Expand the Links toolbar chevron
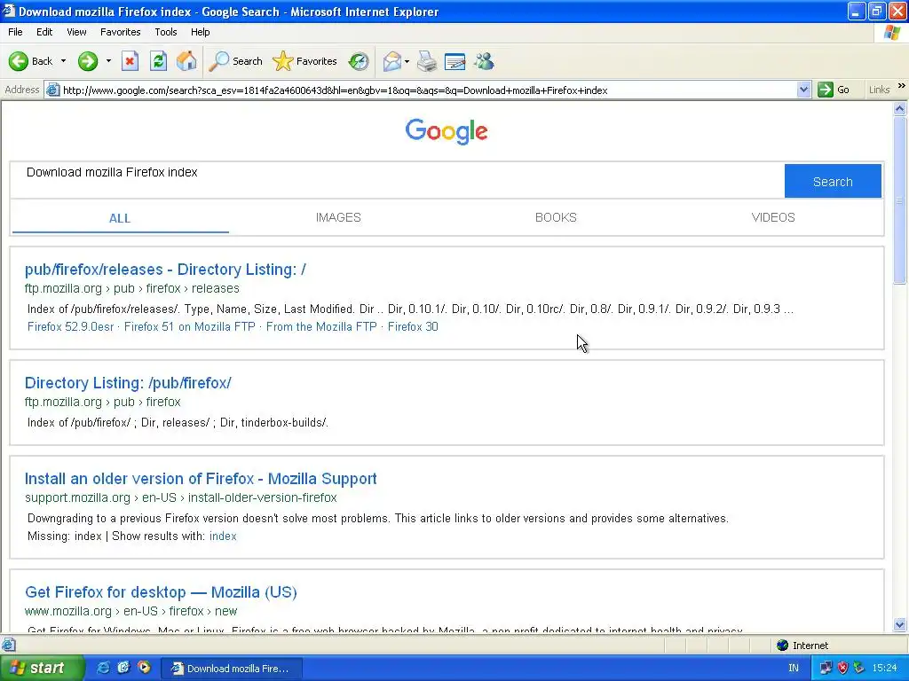This screenshot has height=681, width=909. [902, 86]
